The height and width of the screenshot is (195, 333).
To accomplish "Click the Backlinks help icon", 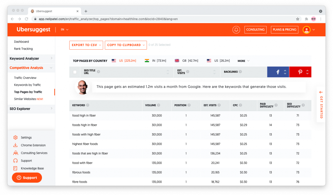I will point(240,72).
